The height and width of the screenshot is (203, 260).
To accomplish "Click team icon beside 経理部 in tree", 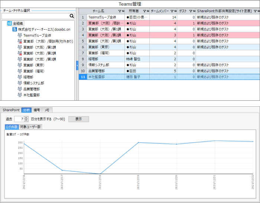I will pyautogui.click(x=20, y=77).
